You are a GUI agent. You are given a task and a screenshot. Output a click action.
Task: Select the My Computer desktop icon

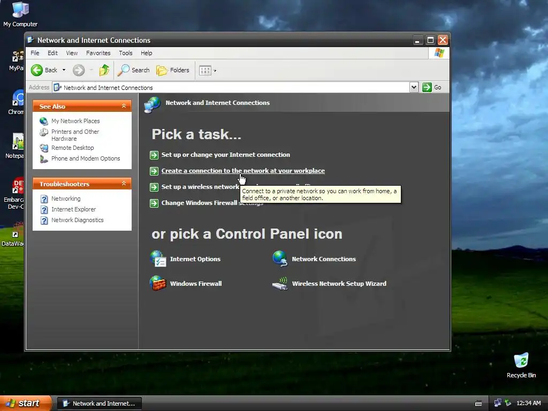click(x=20, y=14)
